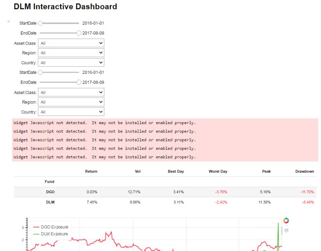Click the first StartDate slider handle
This screenshot has width=321, height=251.
click(41, 23)
